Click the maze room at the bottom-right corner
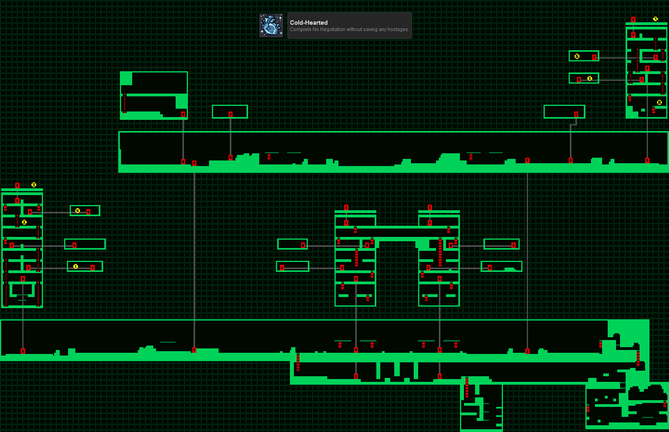This screenshot has height=432, width=669. pyautogui.click(x=627, y=405)
